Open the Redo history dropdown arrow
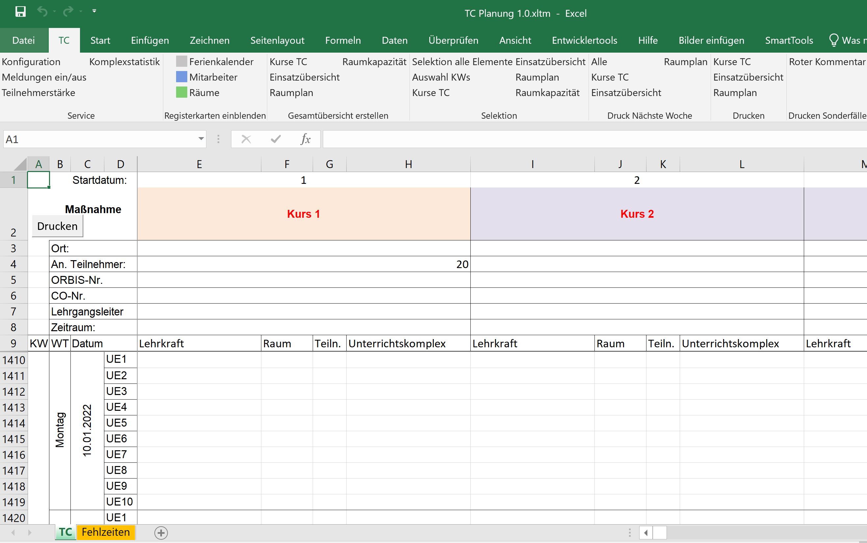 click(81, 12)
